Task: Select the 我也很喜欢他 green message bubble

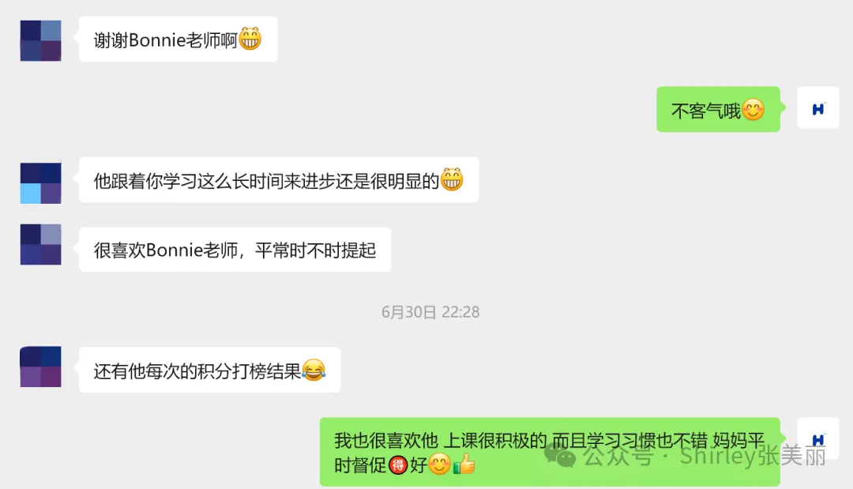Action: (550, 452)
